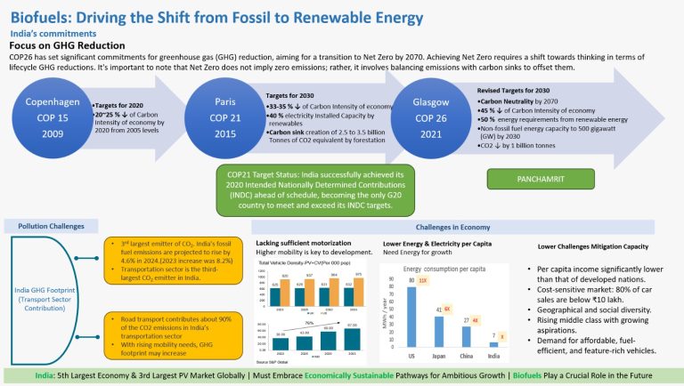The width and height of the screenshot is (684, 386).
Task: Click the '11X' label above US bar
Action: (x=423, y=280)
